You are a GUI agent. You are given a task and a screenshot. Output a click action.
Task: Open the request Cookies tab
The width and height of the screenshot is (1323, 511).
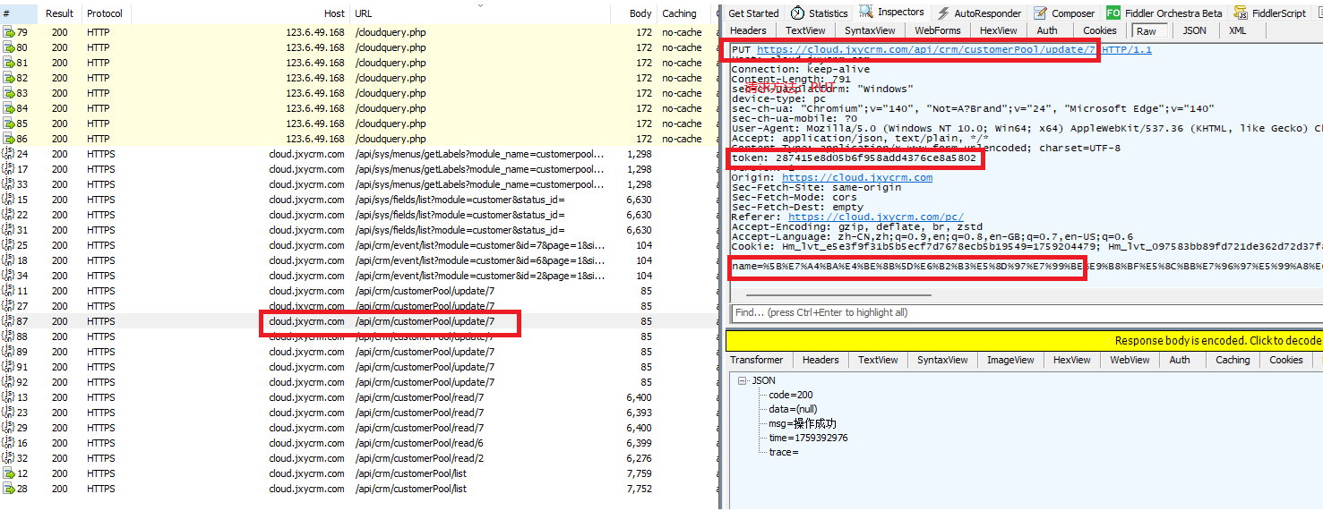[x=1100, y=30]
